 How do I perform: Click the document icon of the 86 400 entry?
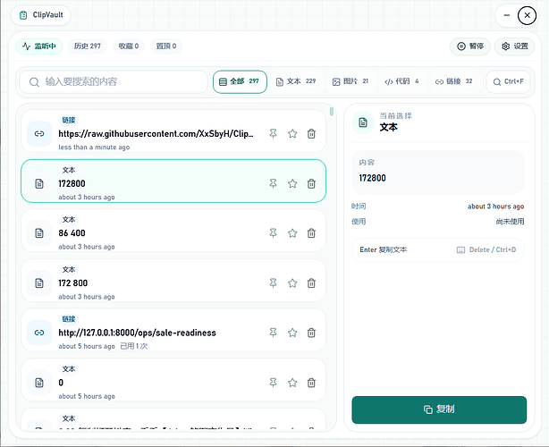[39, 233]
